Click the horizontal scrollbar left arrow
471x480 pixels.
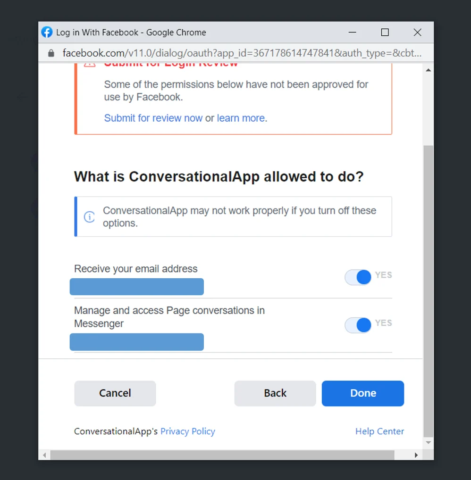coord(45,455)
